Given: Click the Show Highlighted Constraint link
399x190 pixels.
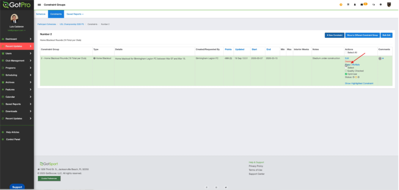Looking at the screenshot, I should pyautogui.click(x=359, y=83).
